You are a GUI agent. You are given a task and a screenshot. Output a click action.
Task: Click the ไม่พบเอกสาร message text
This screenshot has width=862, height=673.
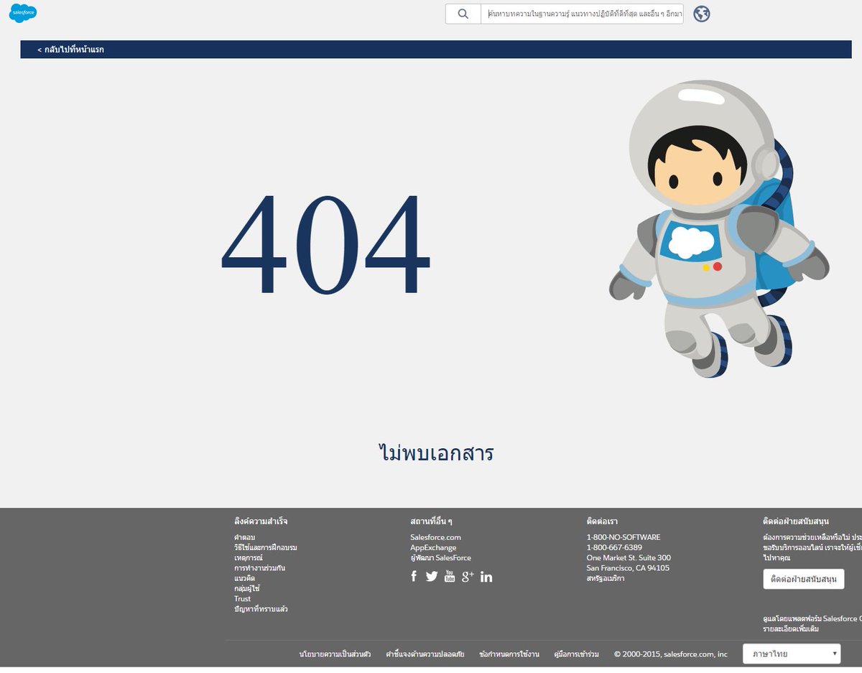click(436, 453)
